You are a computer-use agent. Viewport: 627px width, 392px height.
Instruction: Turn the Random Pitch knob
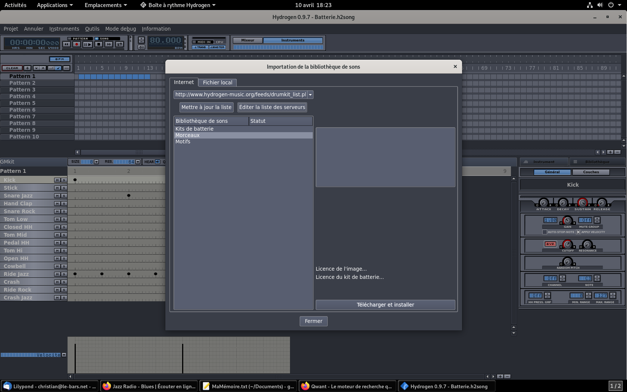(568, 262)
